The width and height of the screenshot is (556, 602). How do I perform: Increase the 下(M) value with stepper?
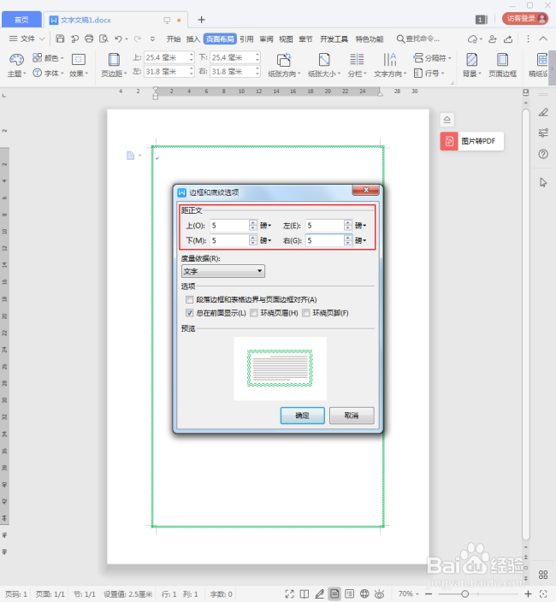252,238
